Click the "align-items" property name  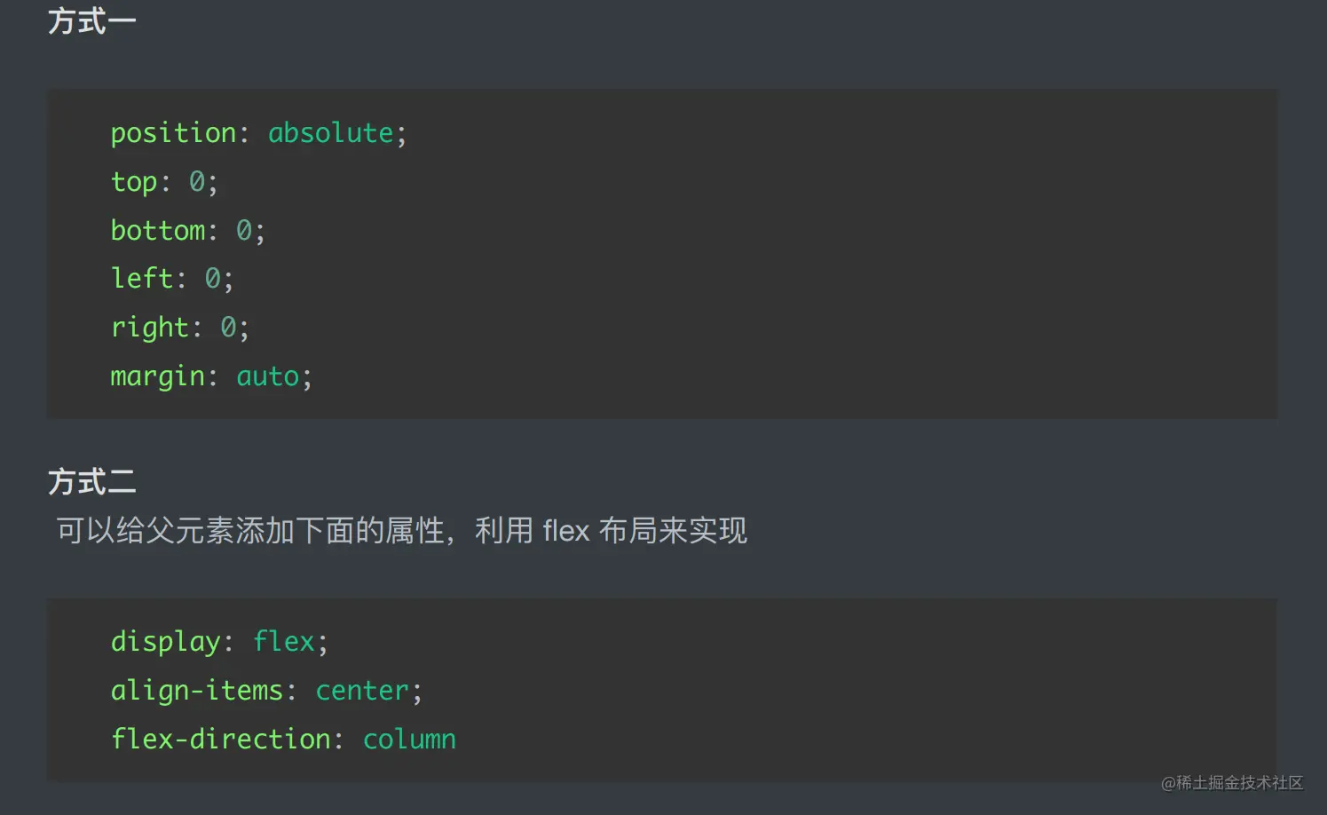(x=196, y=691)
